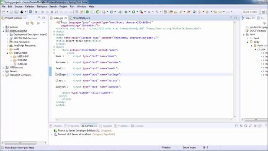Open the File menu

pos(3,7)
